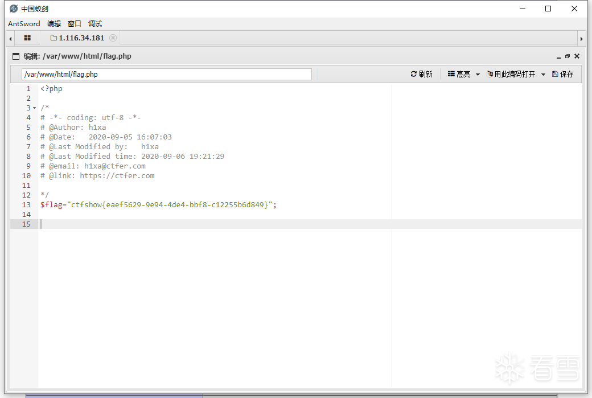Click 用此编码打开 button

tap(511, 74)
